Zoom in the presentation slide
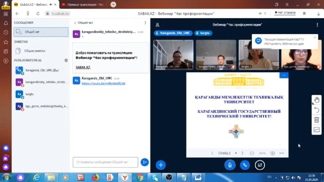This screenshot has height=182, width=324. pyautogui.click(x=273, y=153)
